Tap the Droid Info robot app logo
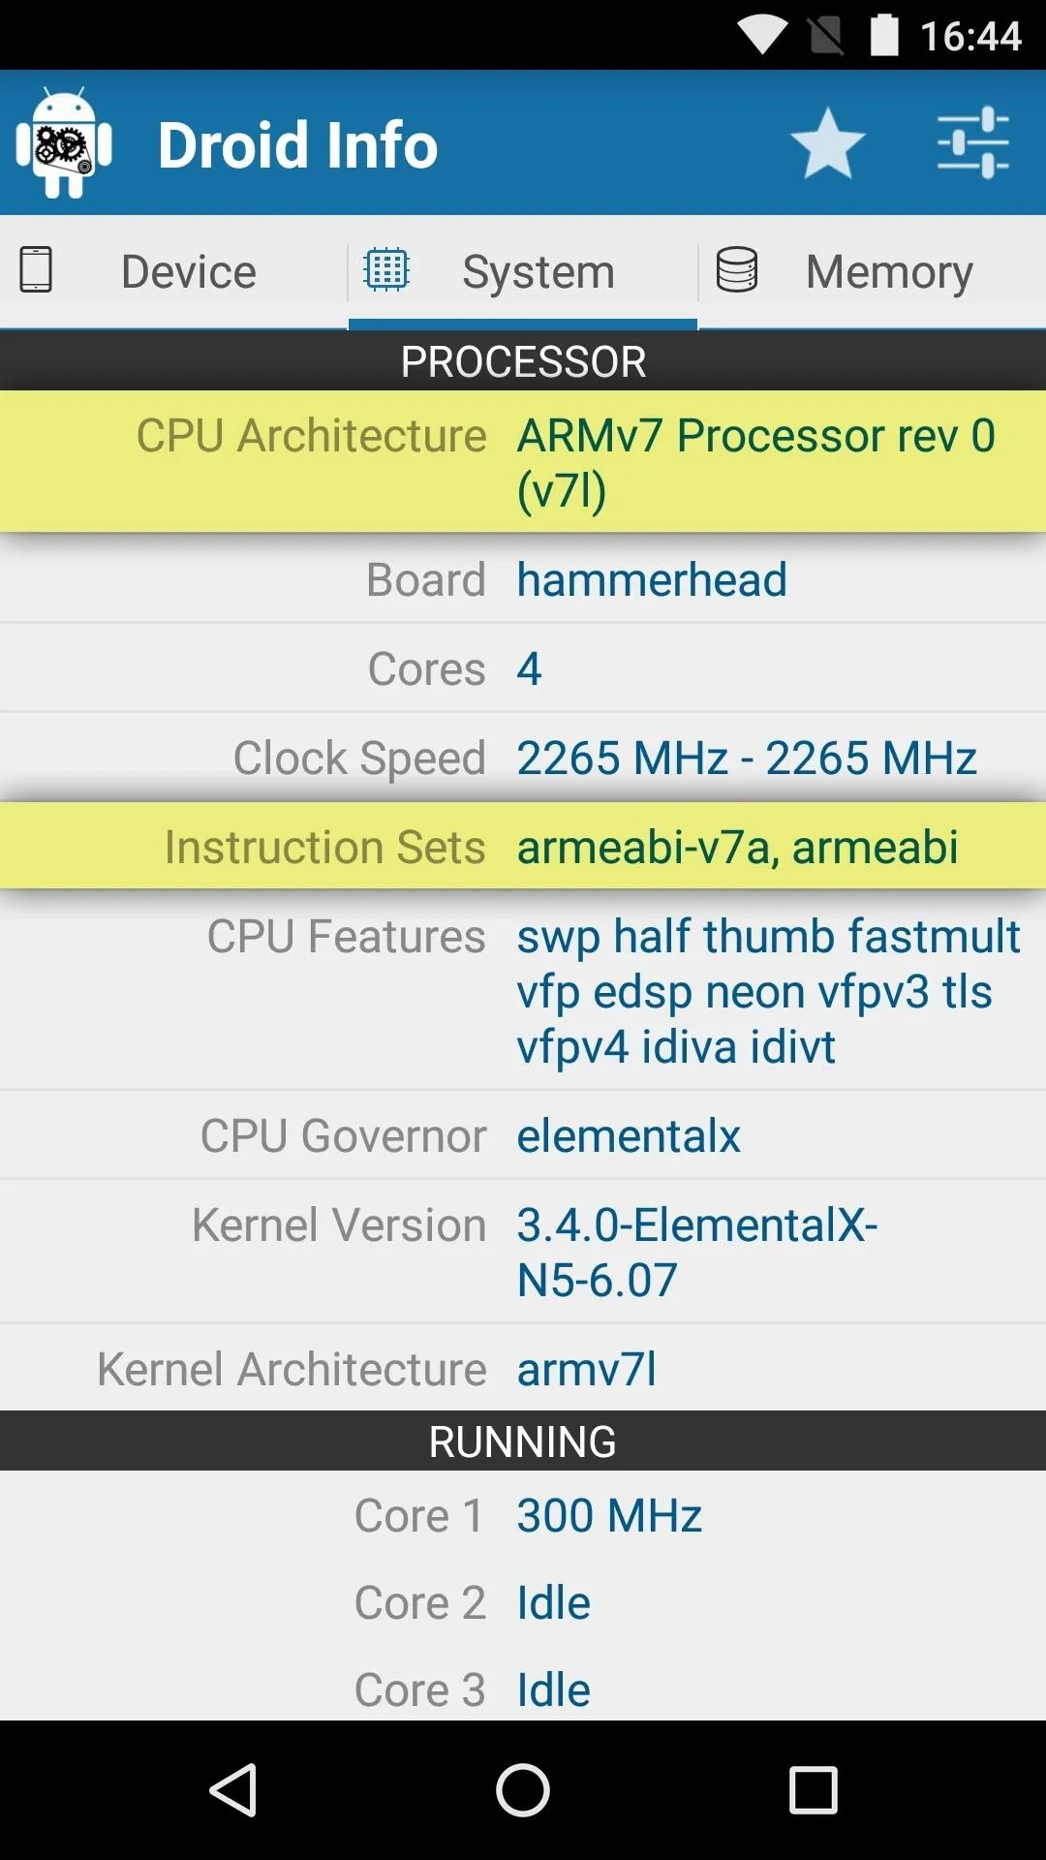 tap(64, 143)
